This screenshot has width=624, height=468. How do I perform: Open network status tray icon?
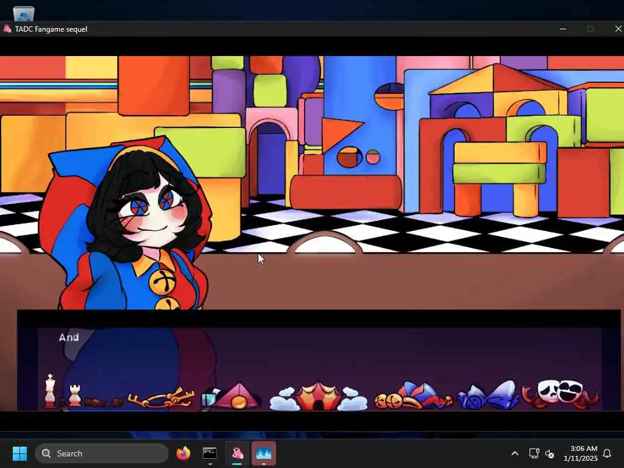click(534, 453)
